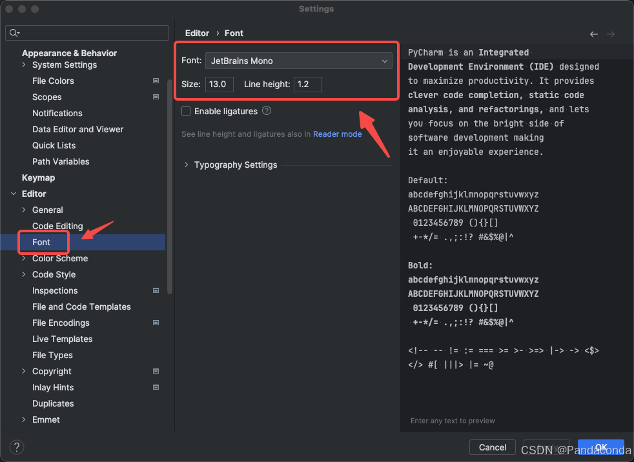Image resolution: width=634 pixels, height=462 pixels.
Task: Click the Line height field
Action: (x=308, y=84)
